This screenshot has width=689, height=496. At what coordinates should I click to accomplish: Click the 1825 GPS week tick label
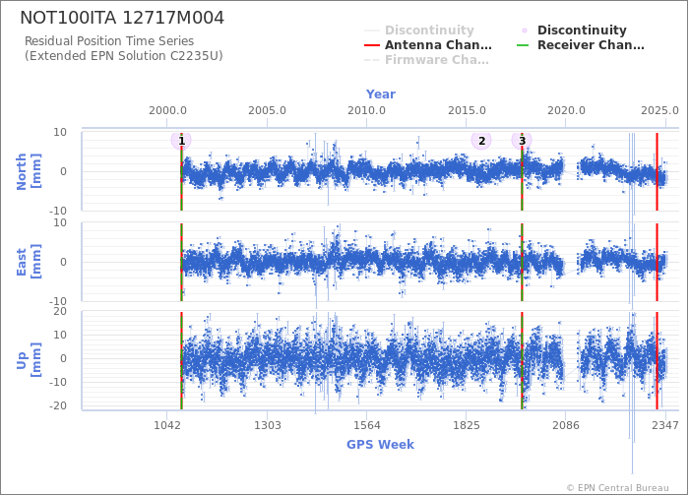(x=467, y=425)
